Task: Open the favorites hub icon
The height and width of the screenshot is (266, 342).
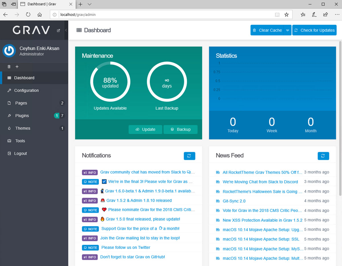Action: (303, 15)
